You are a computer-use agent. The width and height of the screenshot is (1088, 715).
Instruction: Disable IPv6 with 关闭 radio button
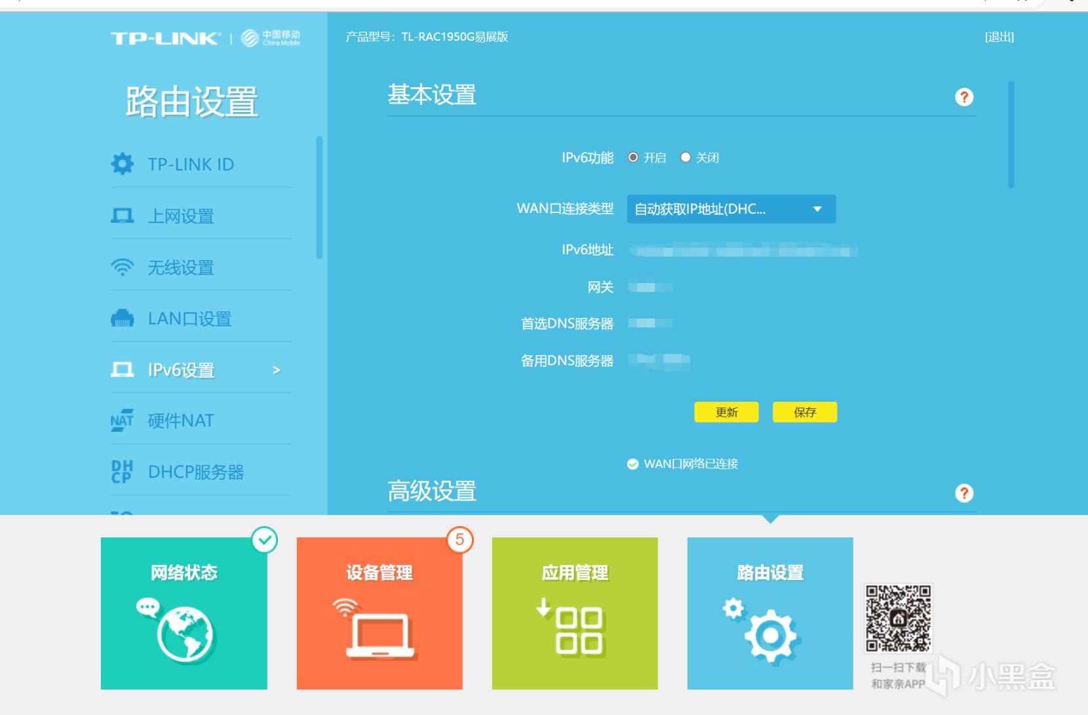coord(686,157)
